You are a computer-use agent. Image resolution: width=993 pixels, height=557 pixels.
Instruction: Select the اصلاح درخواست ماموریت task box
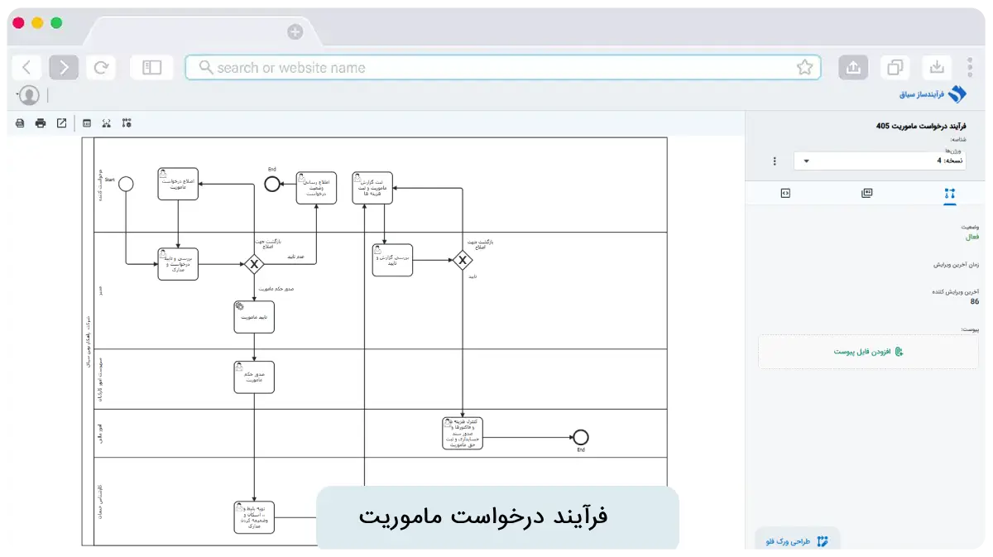178,184
